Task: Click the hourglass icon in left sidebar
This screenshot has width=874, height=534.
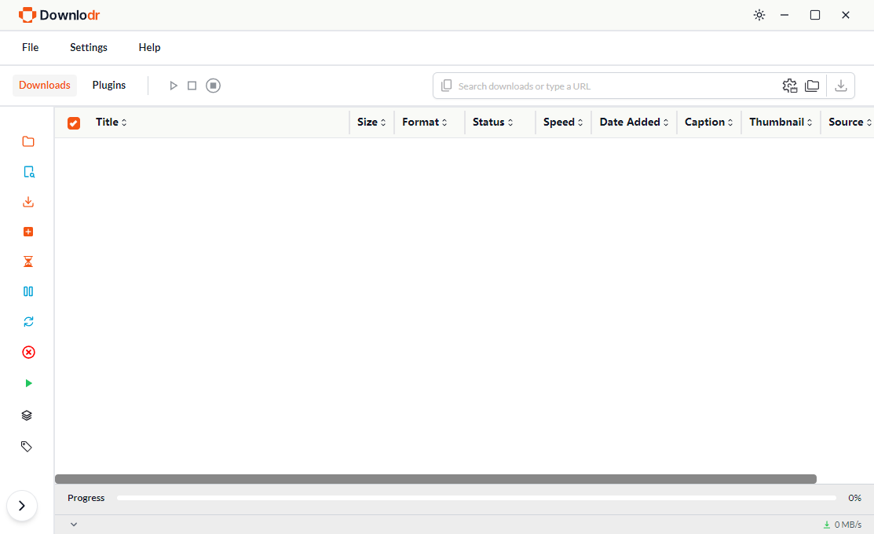Action: pos(28,262)
